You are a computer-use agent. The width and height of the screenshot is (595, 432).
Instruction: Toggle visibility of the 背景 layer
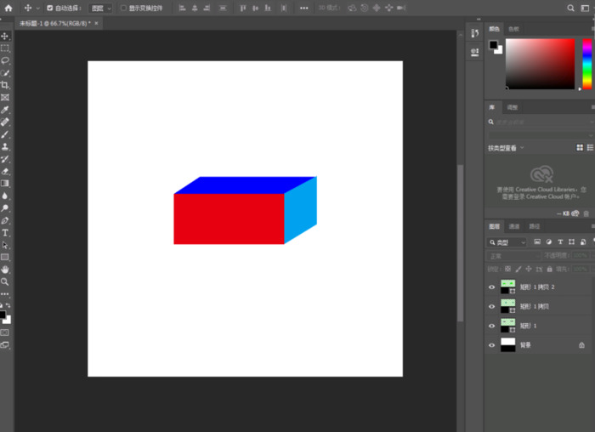[x=491, y=345]
